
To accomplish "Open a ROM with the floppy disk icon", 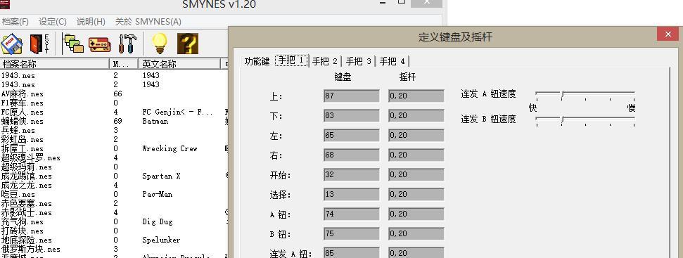I will [x=12, y=44].
